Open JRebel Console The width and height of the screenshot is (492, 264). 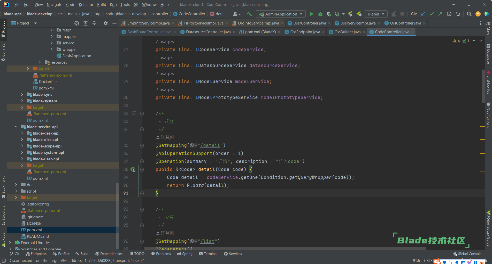pos(467,254)
